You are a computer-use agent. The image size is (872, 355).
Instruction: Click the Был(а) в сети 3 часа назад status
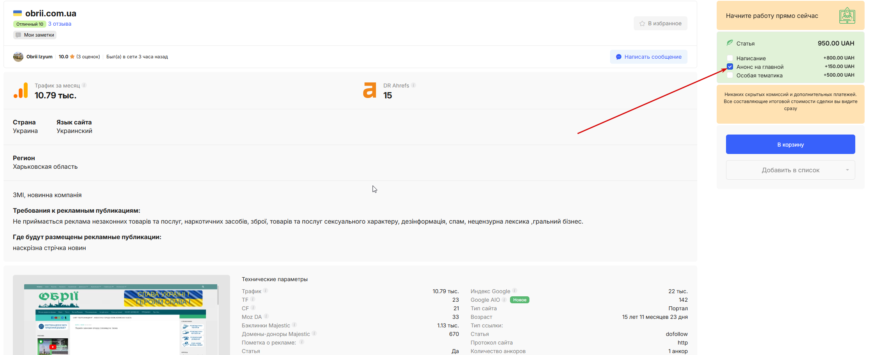pyautogui.click(x=137, y=57)
